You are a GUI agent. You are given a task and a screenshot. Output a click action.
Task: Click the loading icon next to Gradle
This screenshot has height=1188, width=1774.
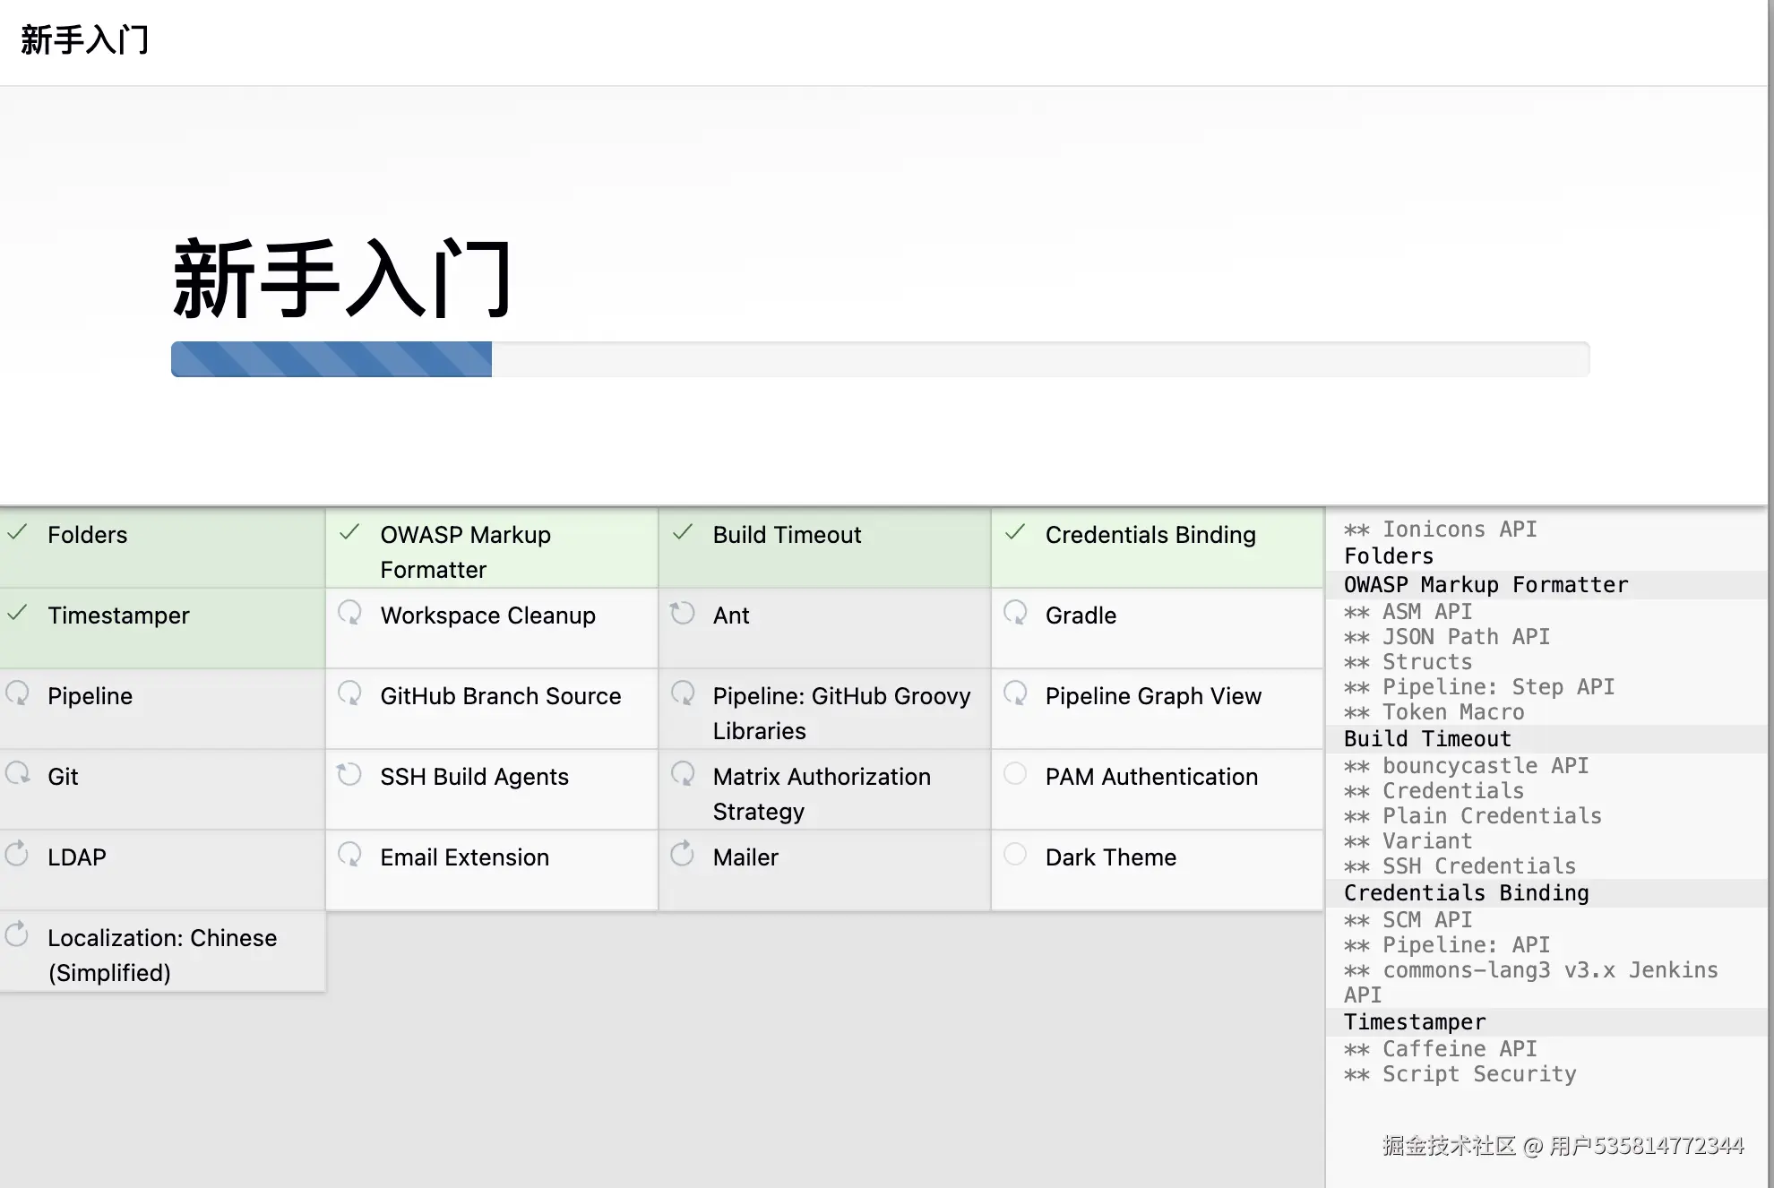[x=1015, y=613]
